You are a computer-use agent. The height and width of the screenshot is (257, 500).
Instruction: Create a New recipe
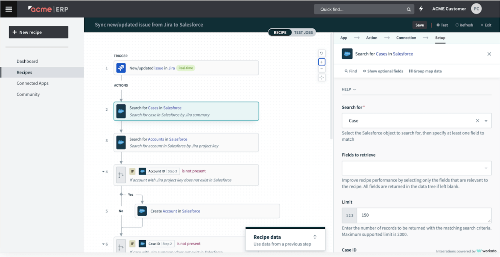38,32
